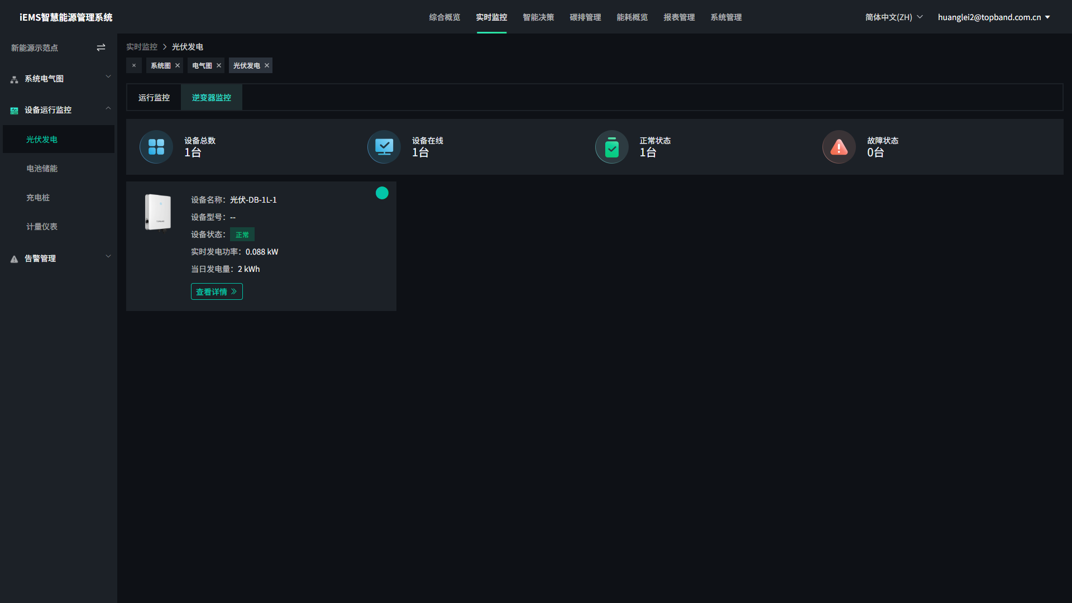
Task: Open the 简体中文(ZH) language dropdown
Action: 894,17
